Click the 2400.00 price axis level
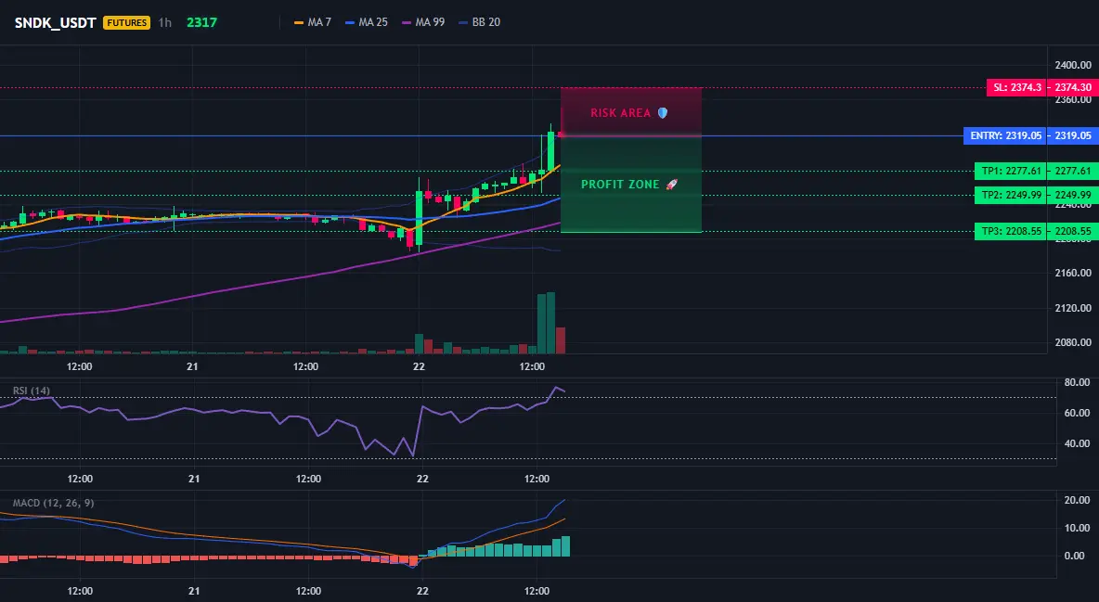Viewport: 1099px width, 602px height. (x=1073, y=65)
